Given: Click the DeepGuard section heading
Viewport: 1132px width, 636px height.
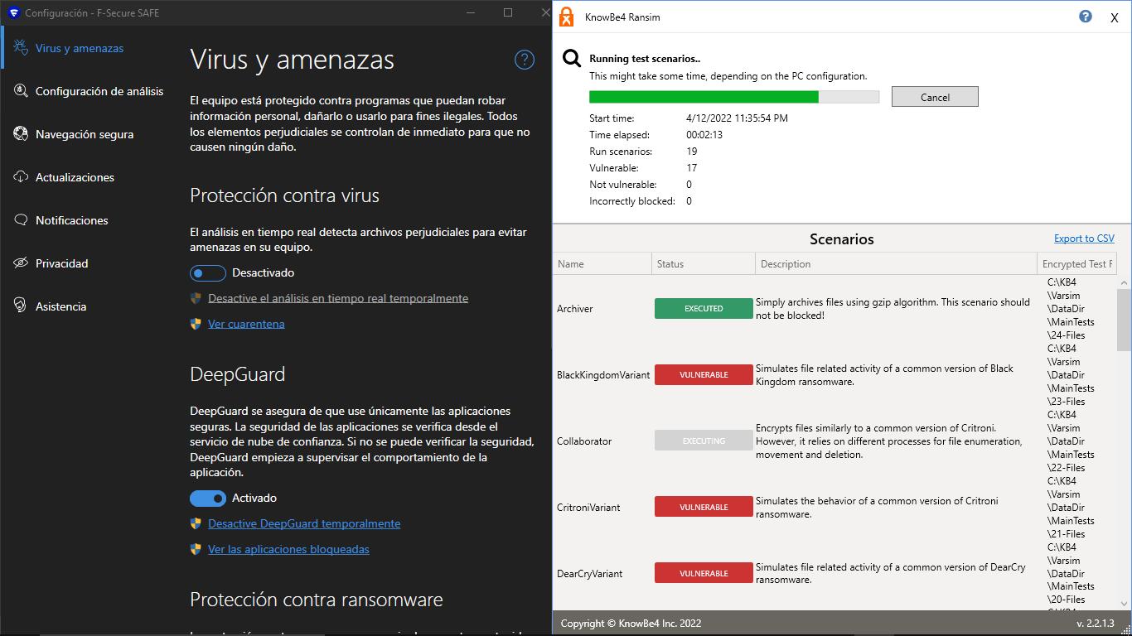Looking at the screenshot, I should coord(238,374).
